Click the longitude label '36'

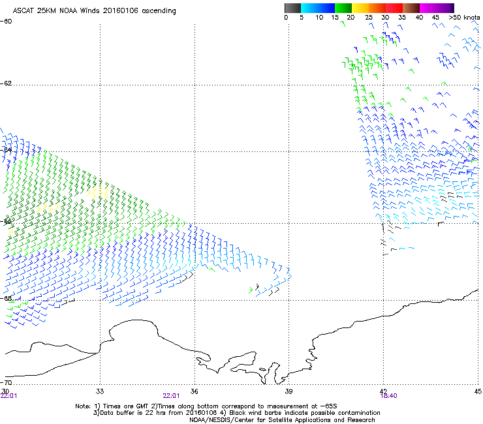195,391
